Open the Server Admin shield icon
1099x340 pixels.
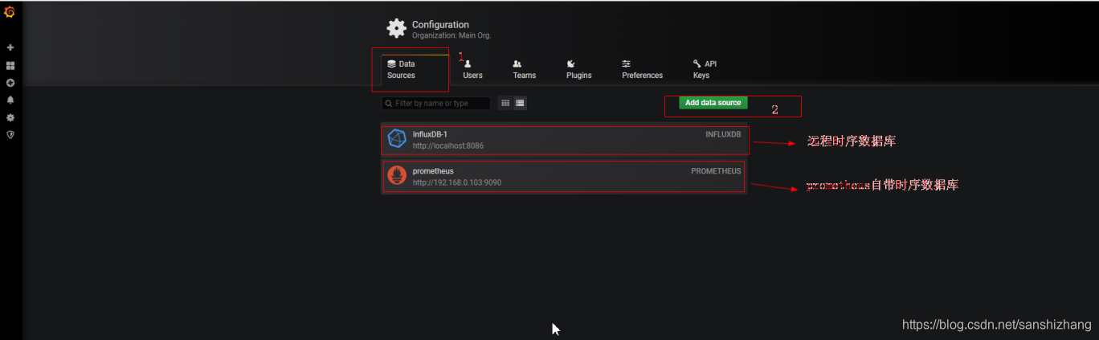(10, 134)
